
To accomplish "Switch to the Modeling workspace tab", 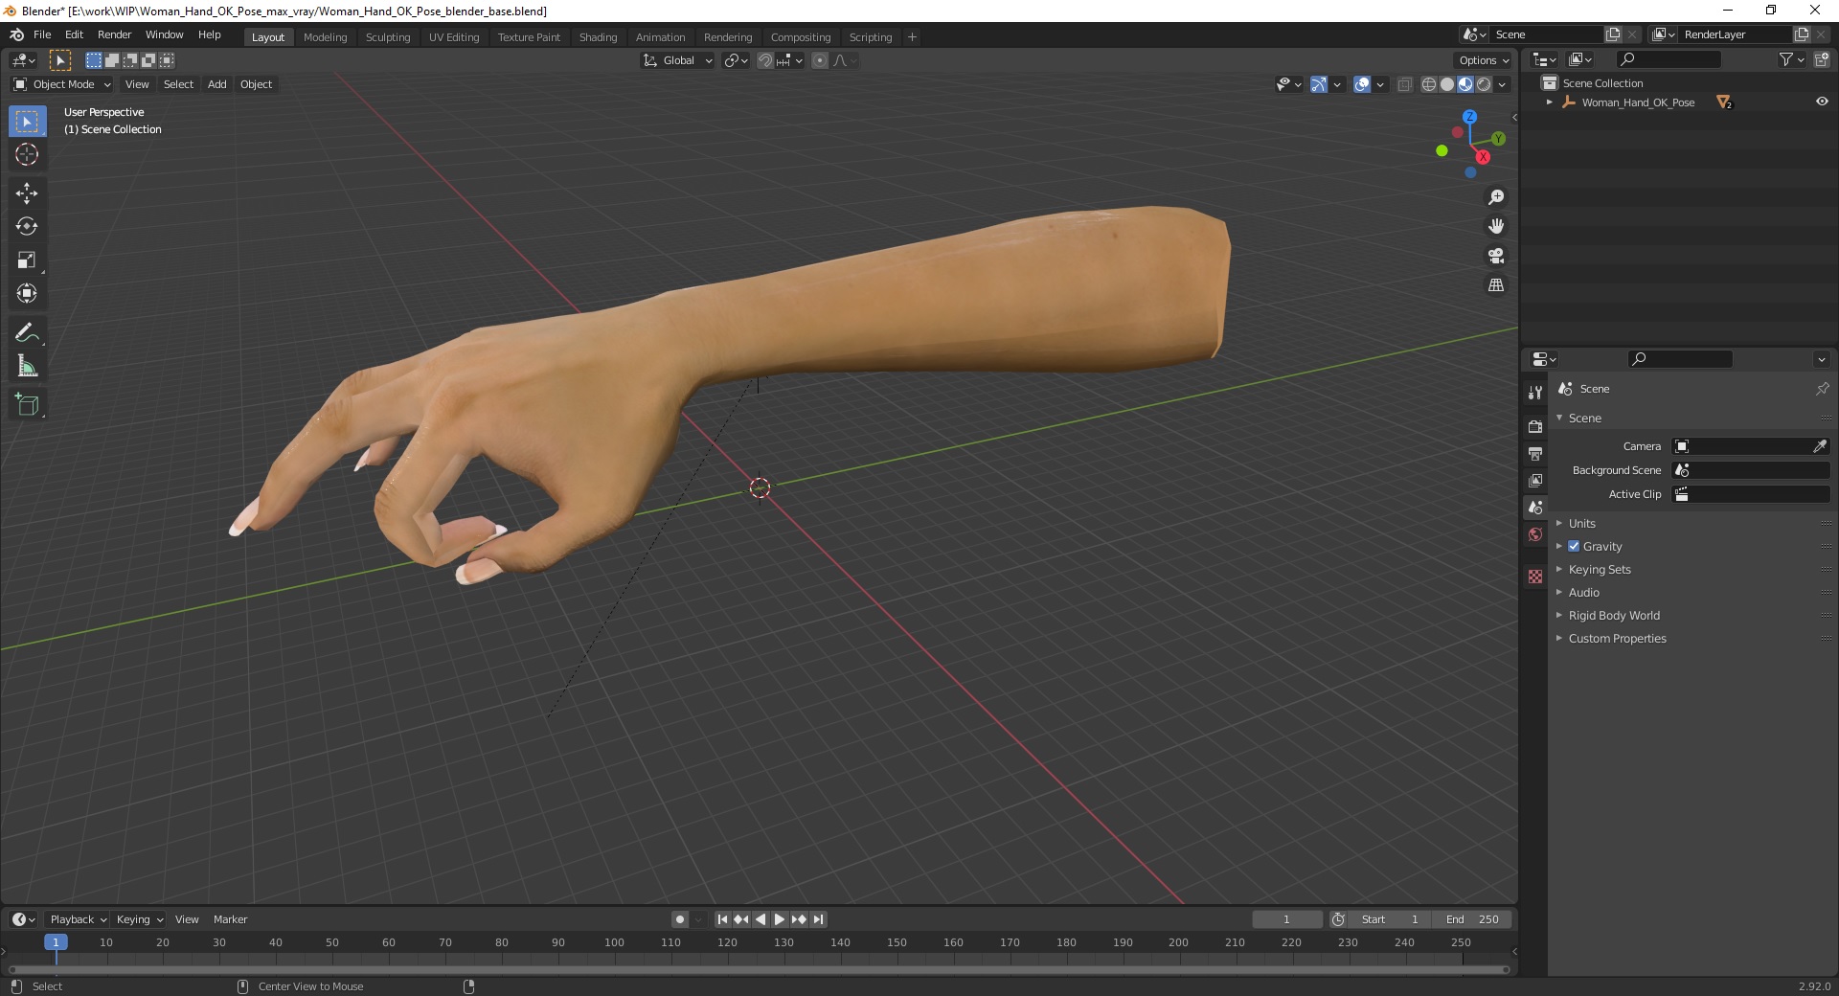I will coord(325,37).
